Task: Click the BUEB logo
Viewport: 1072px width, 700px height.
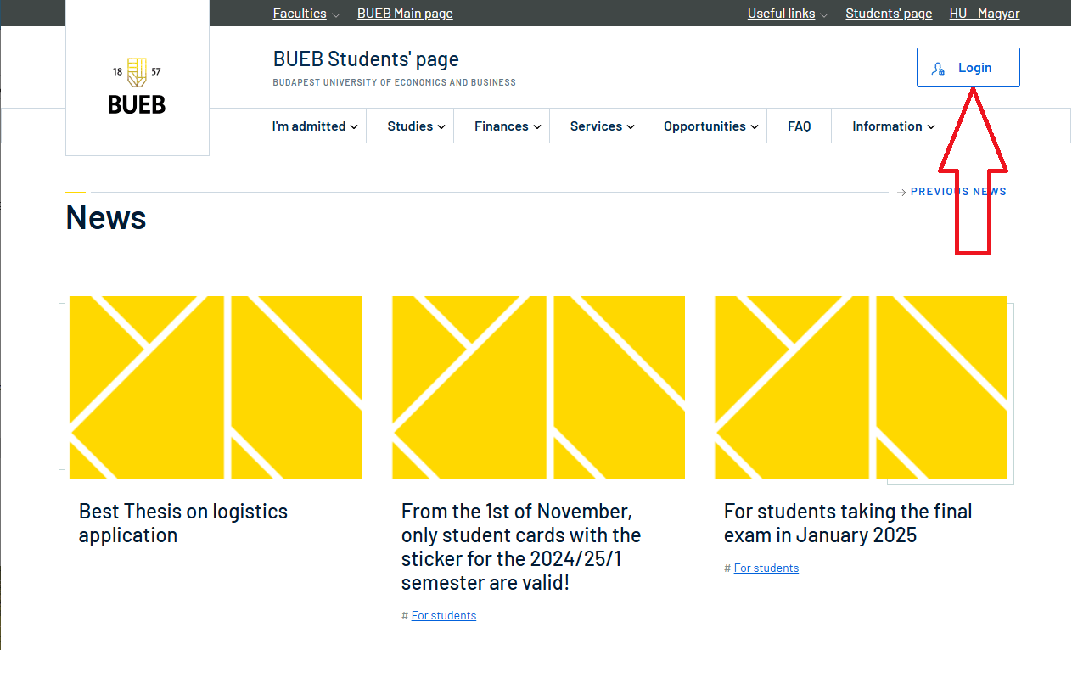Action: 137,87
